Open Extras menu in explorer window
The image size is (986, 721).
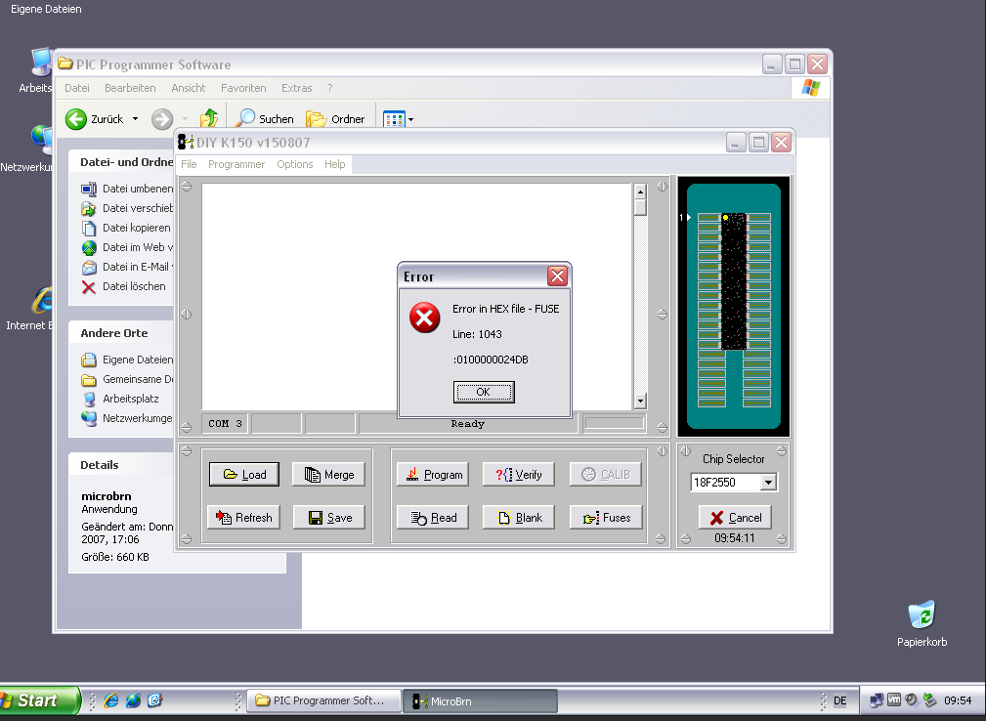click(x=297, y=88)
